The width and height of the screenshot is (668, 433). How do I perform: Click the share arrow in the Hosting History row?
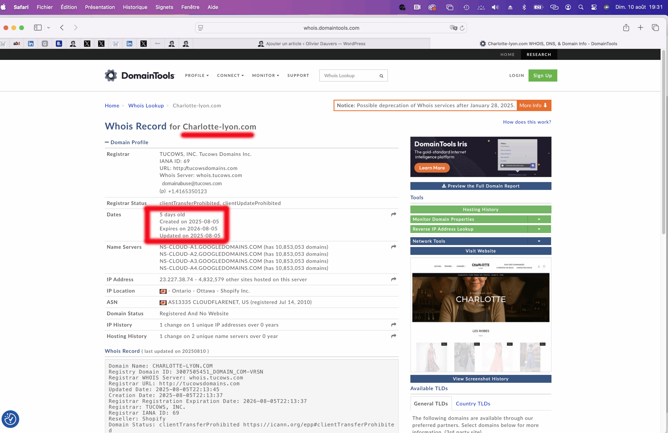pyautogui.click(x=393, y=336)
